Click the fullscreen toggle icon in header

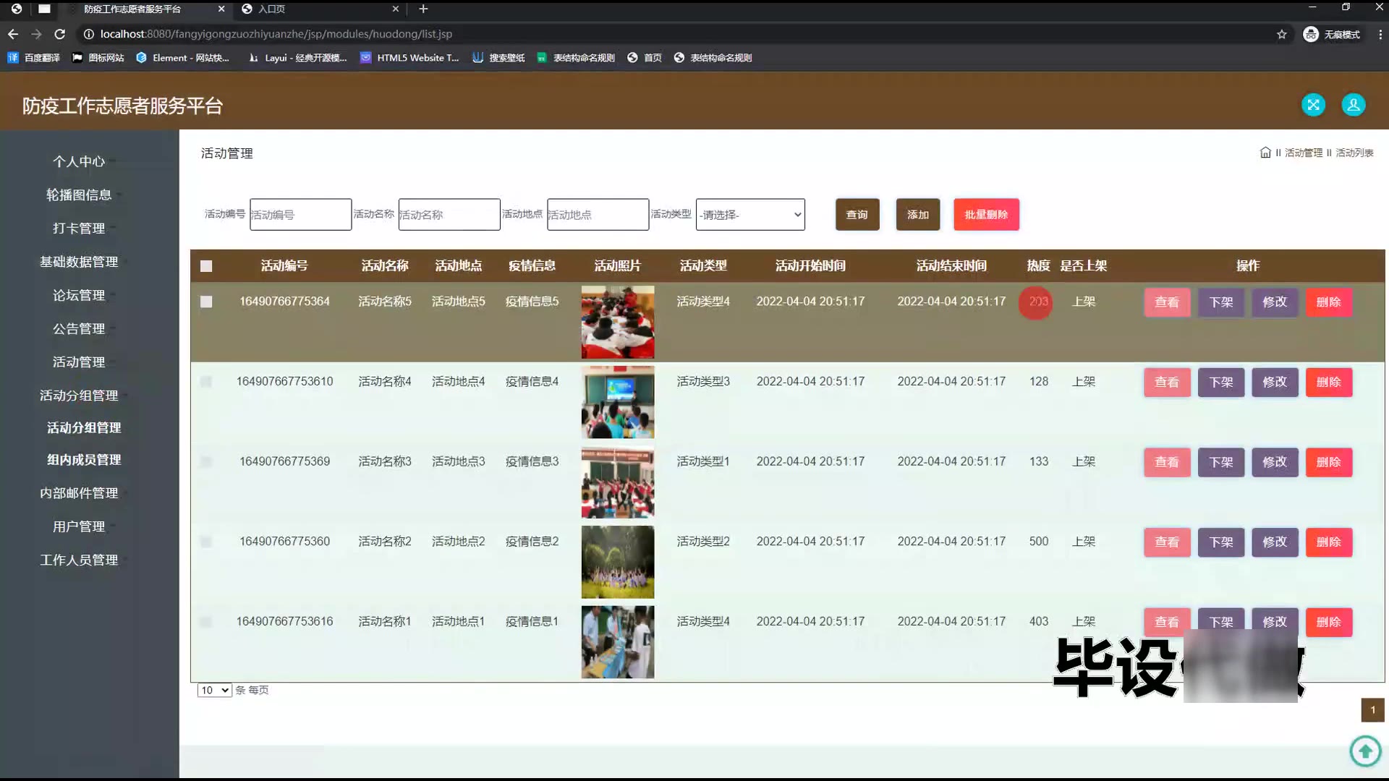1313,105
